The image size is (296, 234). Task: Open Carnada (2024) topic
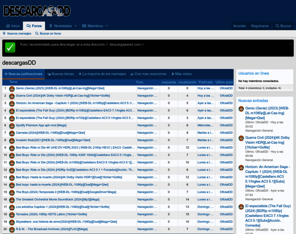point(50,133)
